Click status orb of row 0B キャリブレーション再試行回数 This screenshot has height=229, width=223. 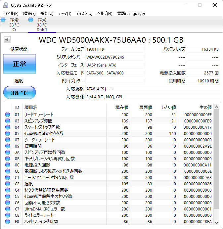8,159
